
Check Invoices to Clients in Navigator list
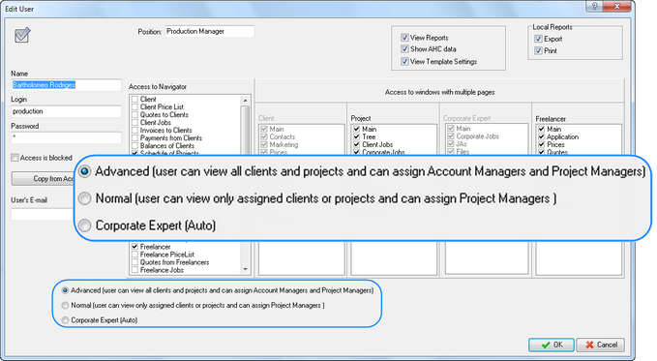(134, 131)
